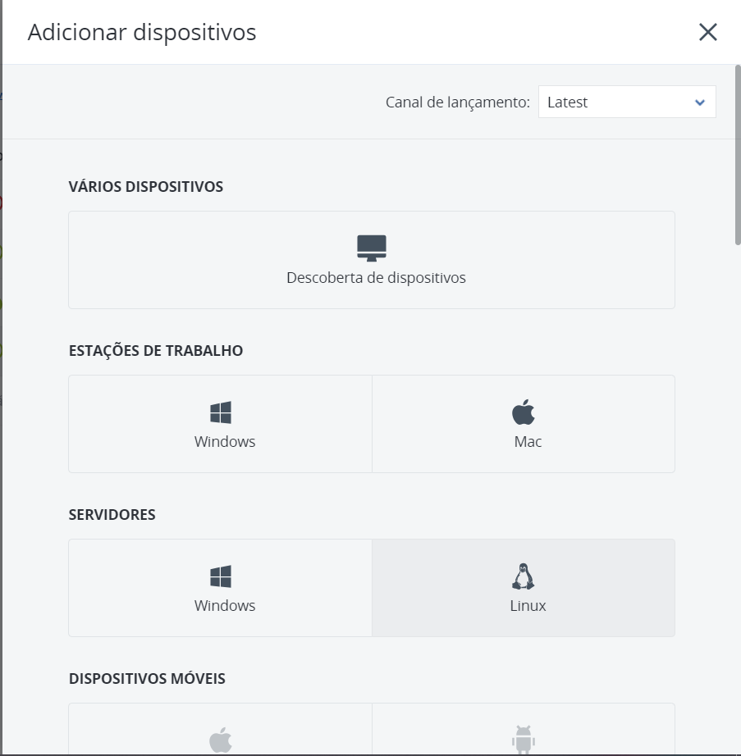
Task: Close the Adicionar dispositivos dialog
Action: [x=707, y=32]
